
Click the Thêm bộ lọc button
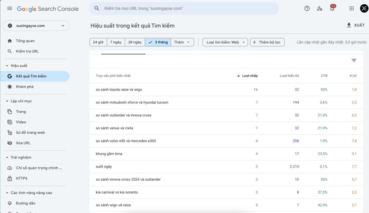pos(267,42)
